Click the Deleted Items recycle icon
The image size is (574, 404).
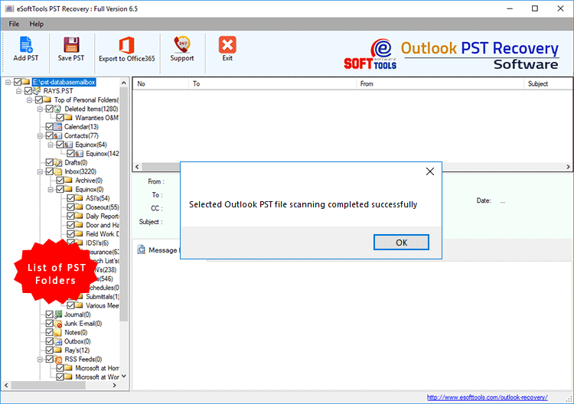pyautogui.click(x=58, y=109)
